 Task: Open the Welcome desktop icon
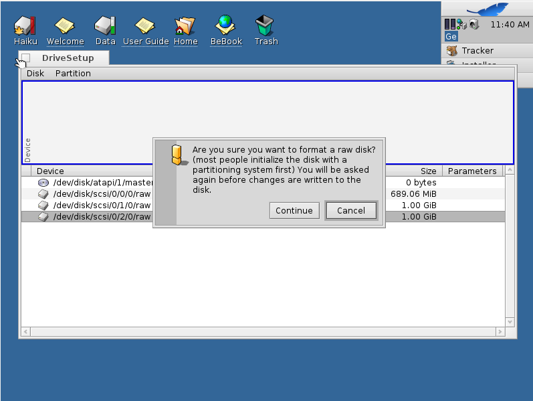pyautogui.click(x=65, y=26)
